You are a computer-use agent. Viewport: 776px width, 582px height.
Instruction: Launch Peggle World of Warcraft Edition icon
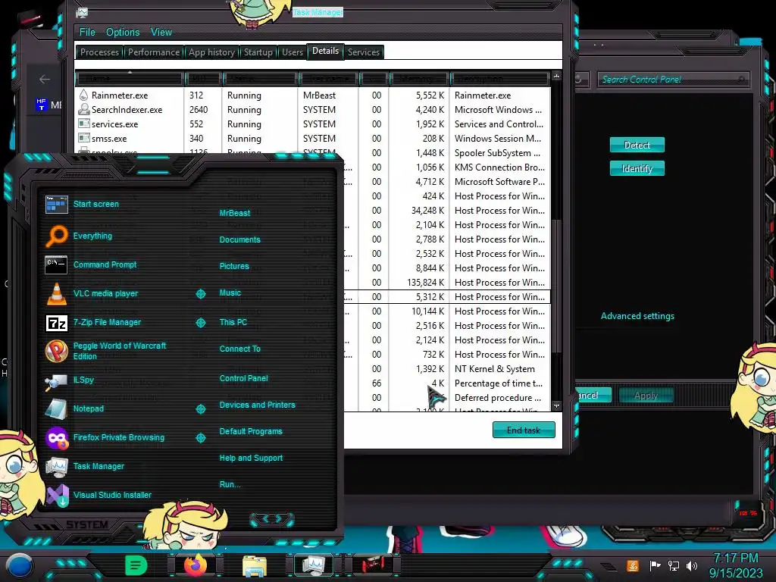[56, 351]
